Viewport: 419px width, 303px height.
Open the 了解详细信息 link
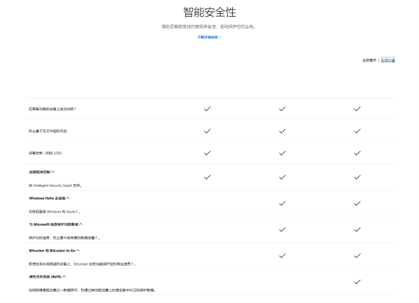[x=209, y=37]
